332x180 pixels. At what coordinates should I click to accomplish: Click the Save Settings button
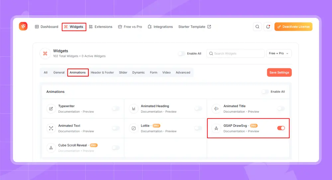tap(279, 73)
